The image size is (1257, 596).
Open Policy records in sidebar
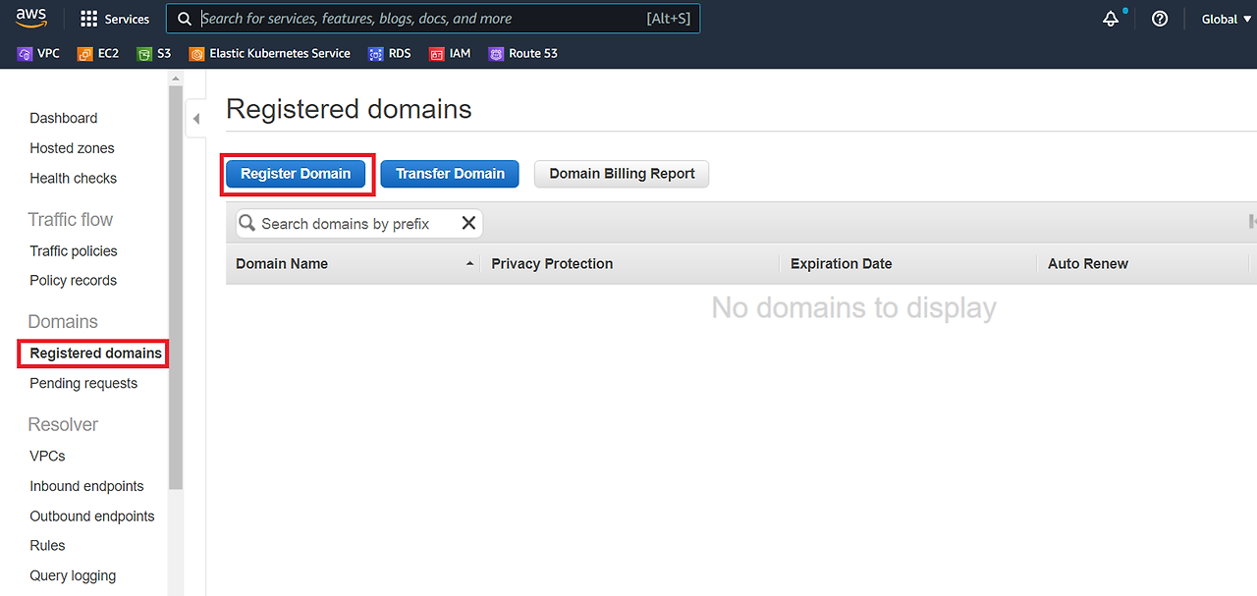[x=73, y=280]
